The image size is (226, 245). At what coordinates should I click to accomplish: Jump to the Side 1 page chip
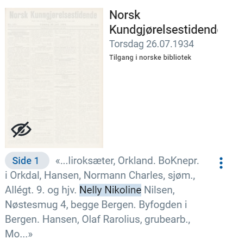tap(27, 161)
